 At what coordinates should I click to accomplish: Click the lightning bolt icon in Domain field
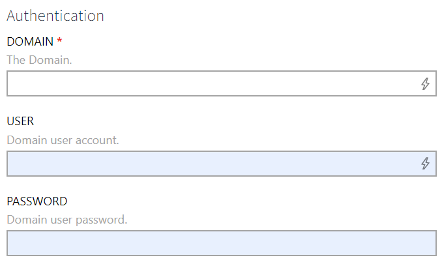[x=425, y=84]
